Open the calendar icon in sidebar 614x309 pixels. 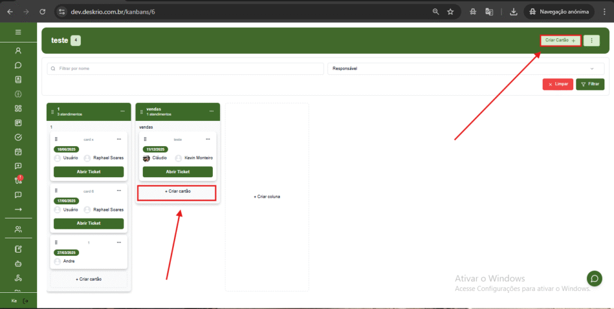coord(18,152)
